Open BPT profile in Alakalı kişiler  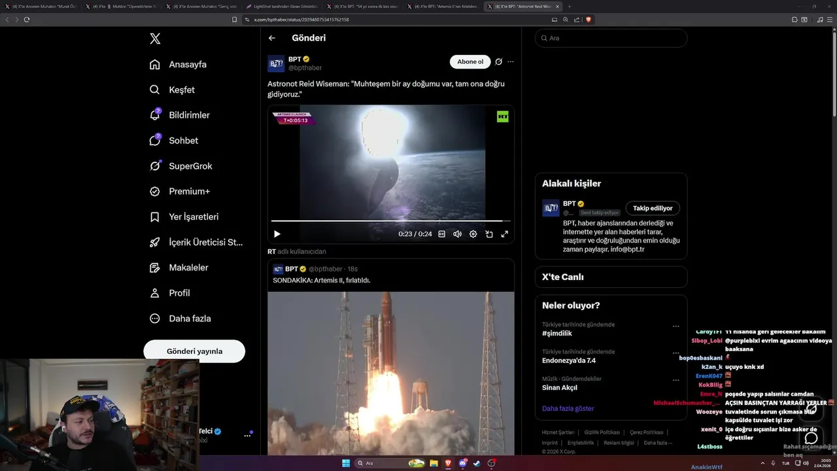[570, 203]
